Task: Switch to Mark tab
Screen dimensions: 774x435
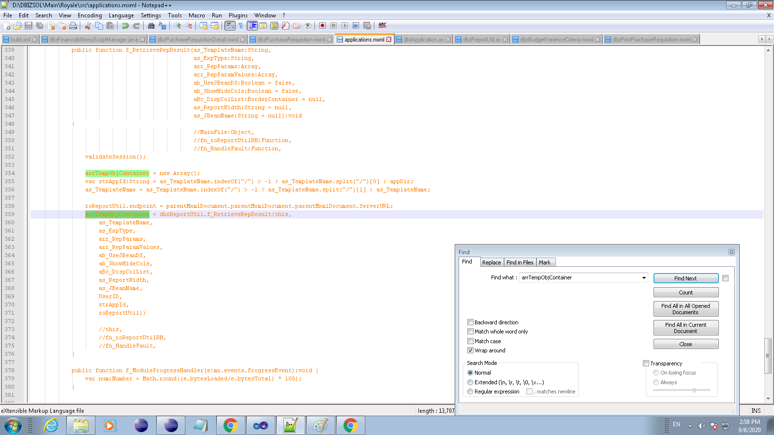Action: 545,262
